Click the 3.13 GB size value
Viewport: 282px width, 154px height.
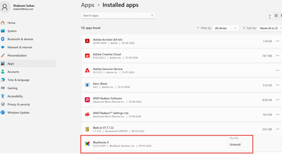[267, 85]
